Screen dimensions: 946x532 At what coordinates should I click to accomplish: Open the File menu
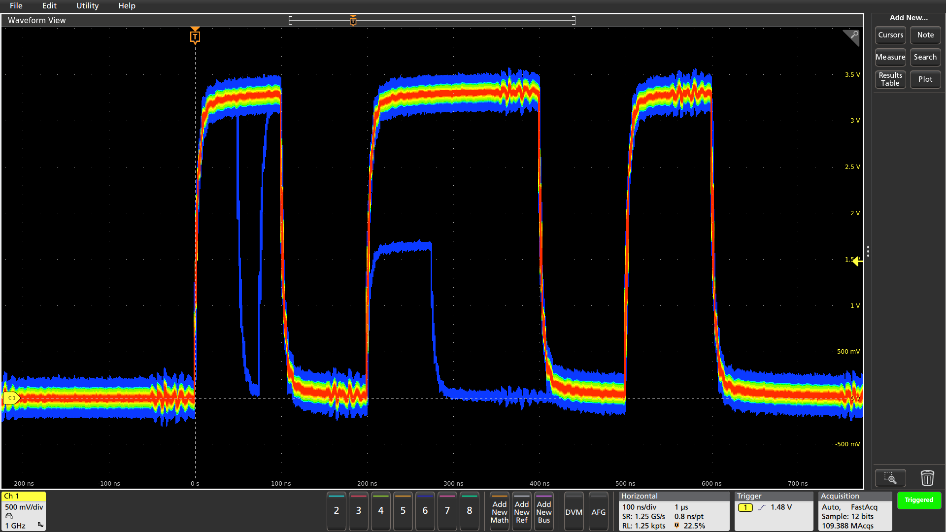coord(16,6)
